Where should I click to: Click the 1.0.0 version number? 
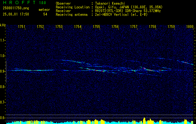pos(42,3)
